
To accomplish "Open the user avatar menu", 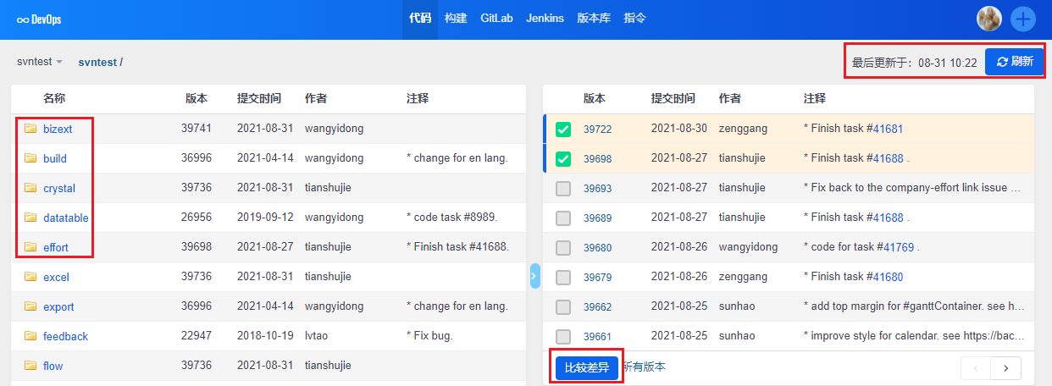I will 989,19.
